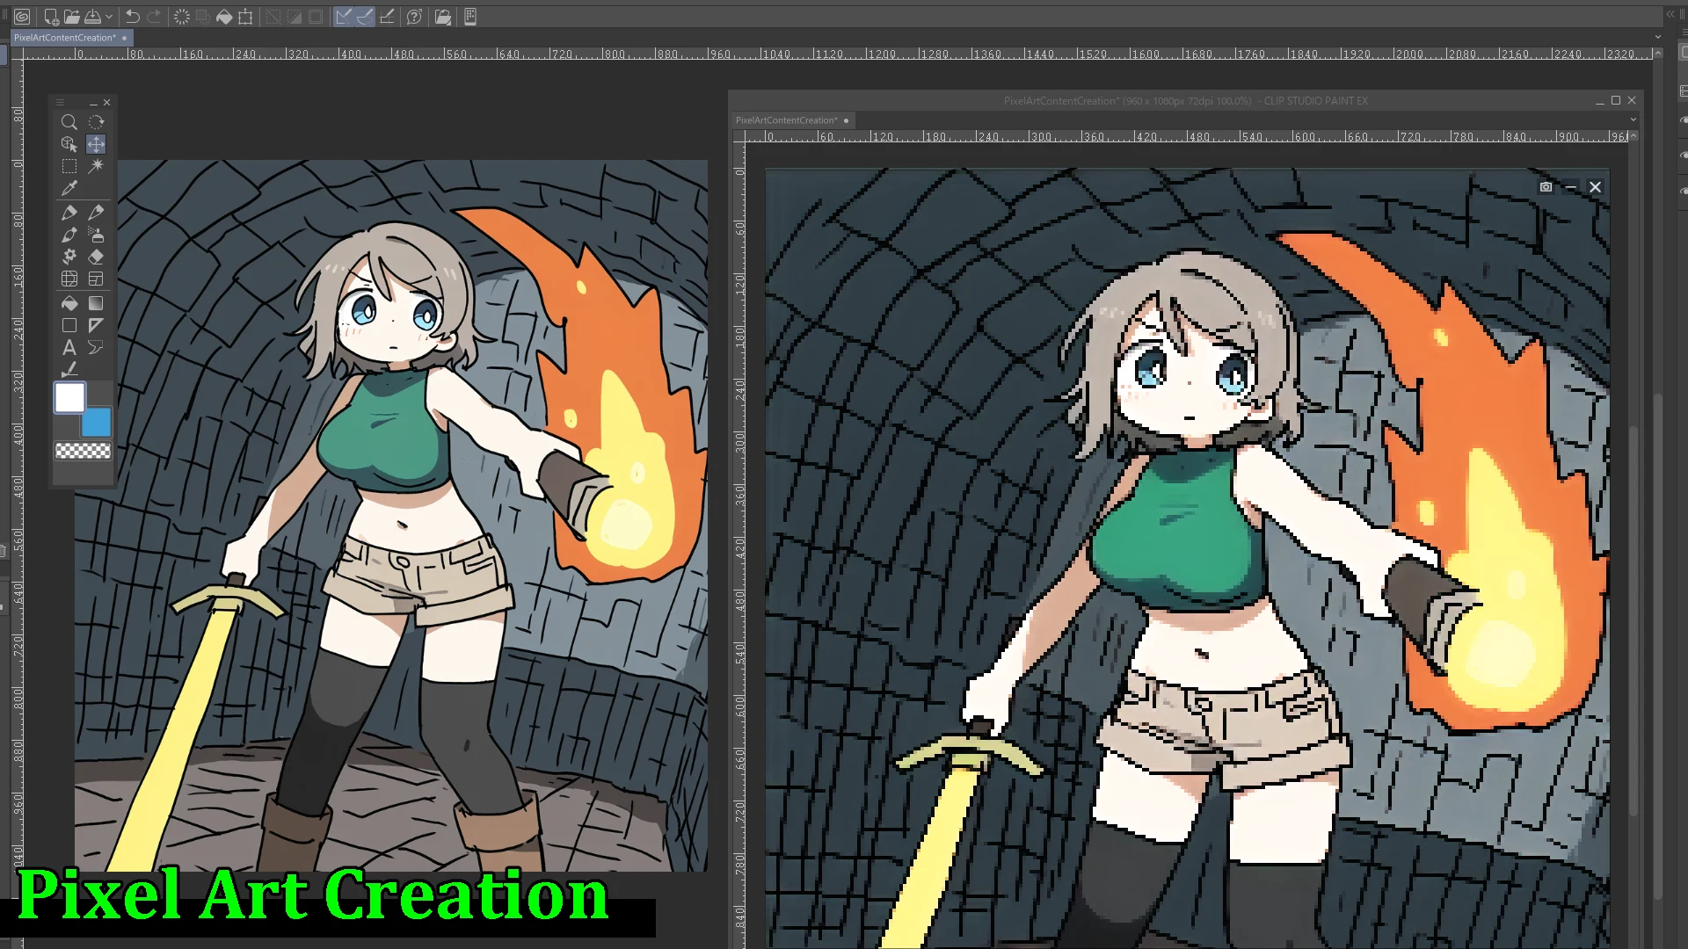
Task: Open the main window's canvas tab list chevron
Action: 1658,37
